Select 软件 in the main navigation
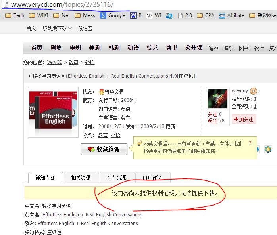This screenshot has width=277, height=235. (259, 48)
